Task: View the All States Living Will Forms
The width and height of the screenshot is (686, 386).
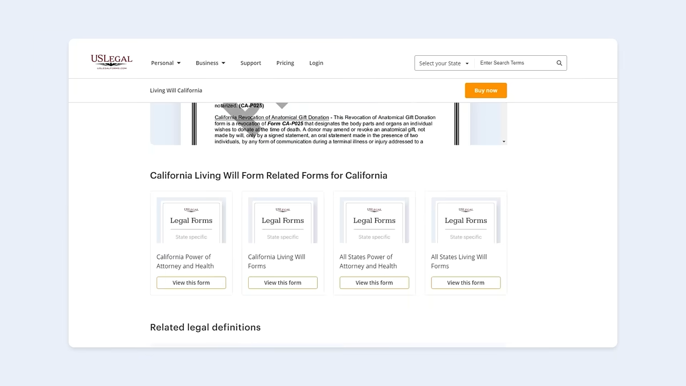Action: pyautogui.click(x=466, y=283)
